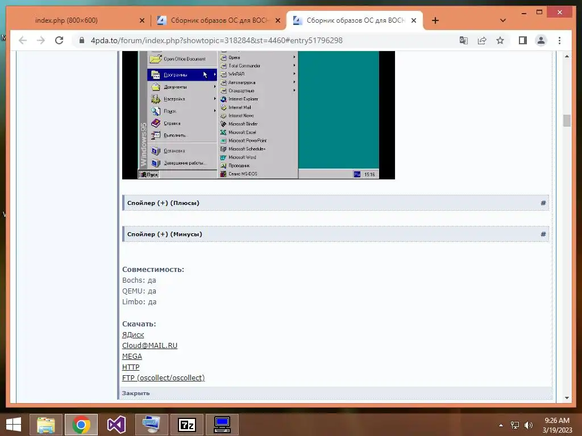Open the keyboard-and-monitor taskbar app
This screenshot has width=582, height=436.
[x=151, y=425]
